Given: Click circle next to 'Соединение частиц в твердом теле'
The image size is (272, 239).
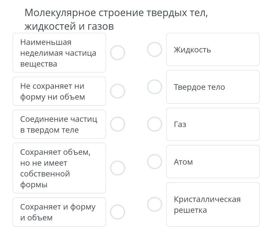Looking at the screenshot, I should tap(118, 124).
